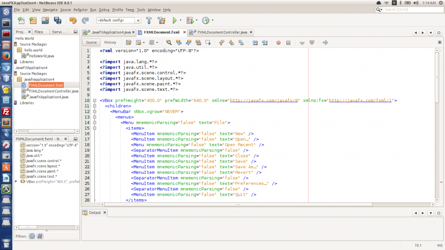The width and height of the screenshot is (445, 250).
Task: Click the Redo toolbar icon
Action: [85, 20]
